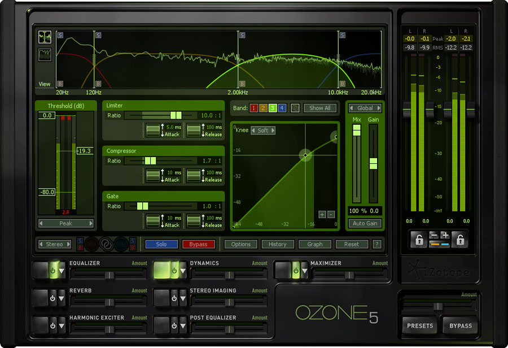Click the Gate Ratio slider handle

143,206
